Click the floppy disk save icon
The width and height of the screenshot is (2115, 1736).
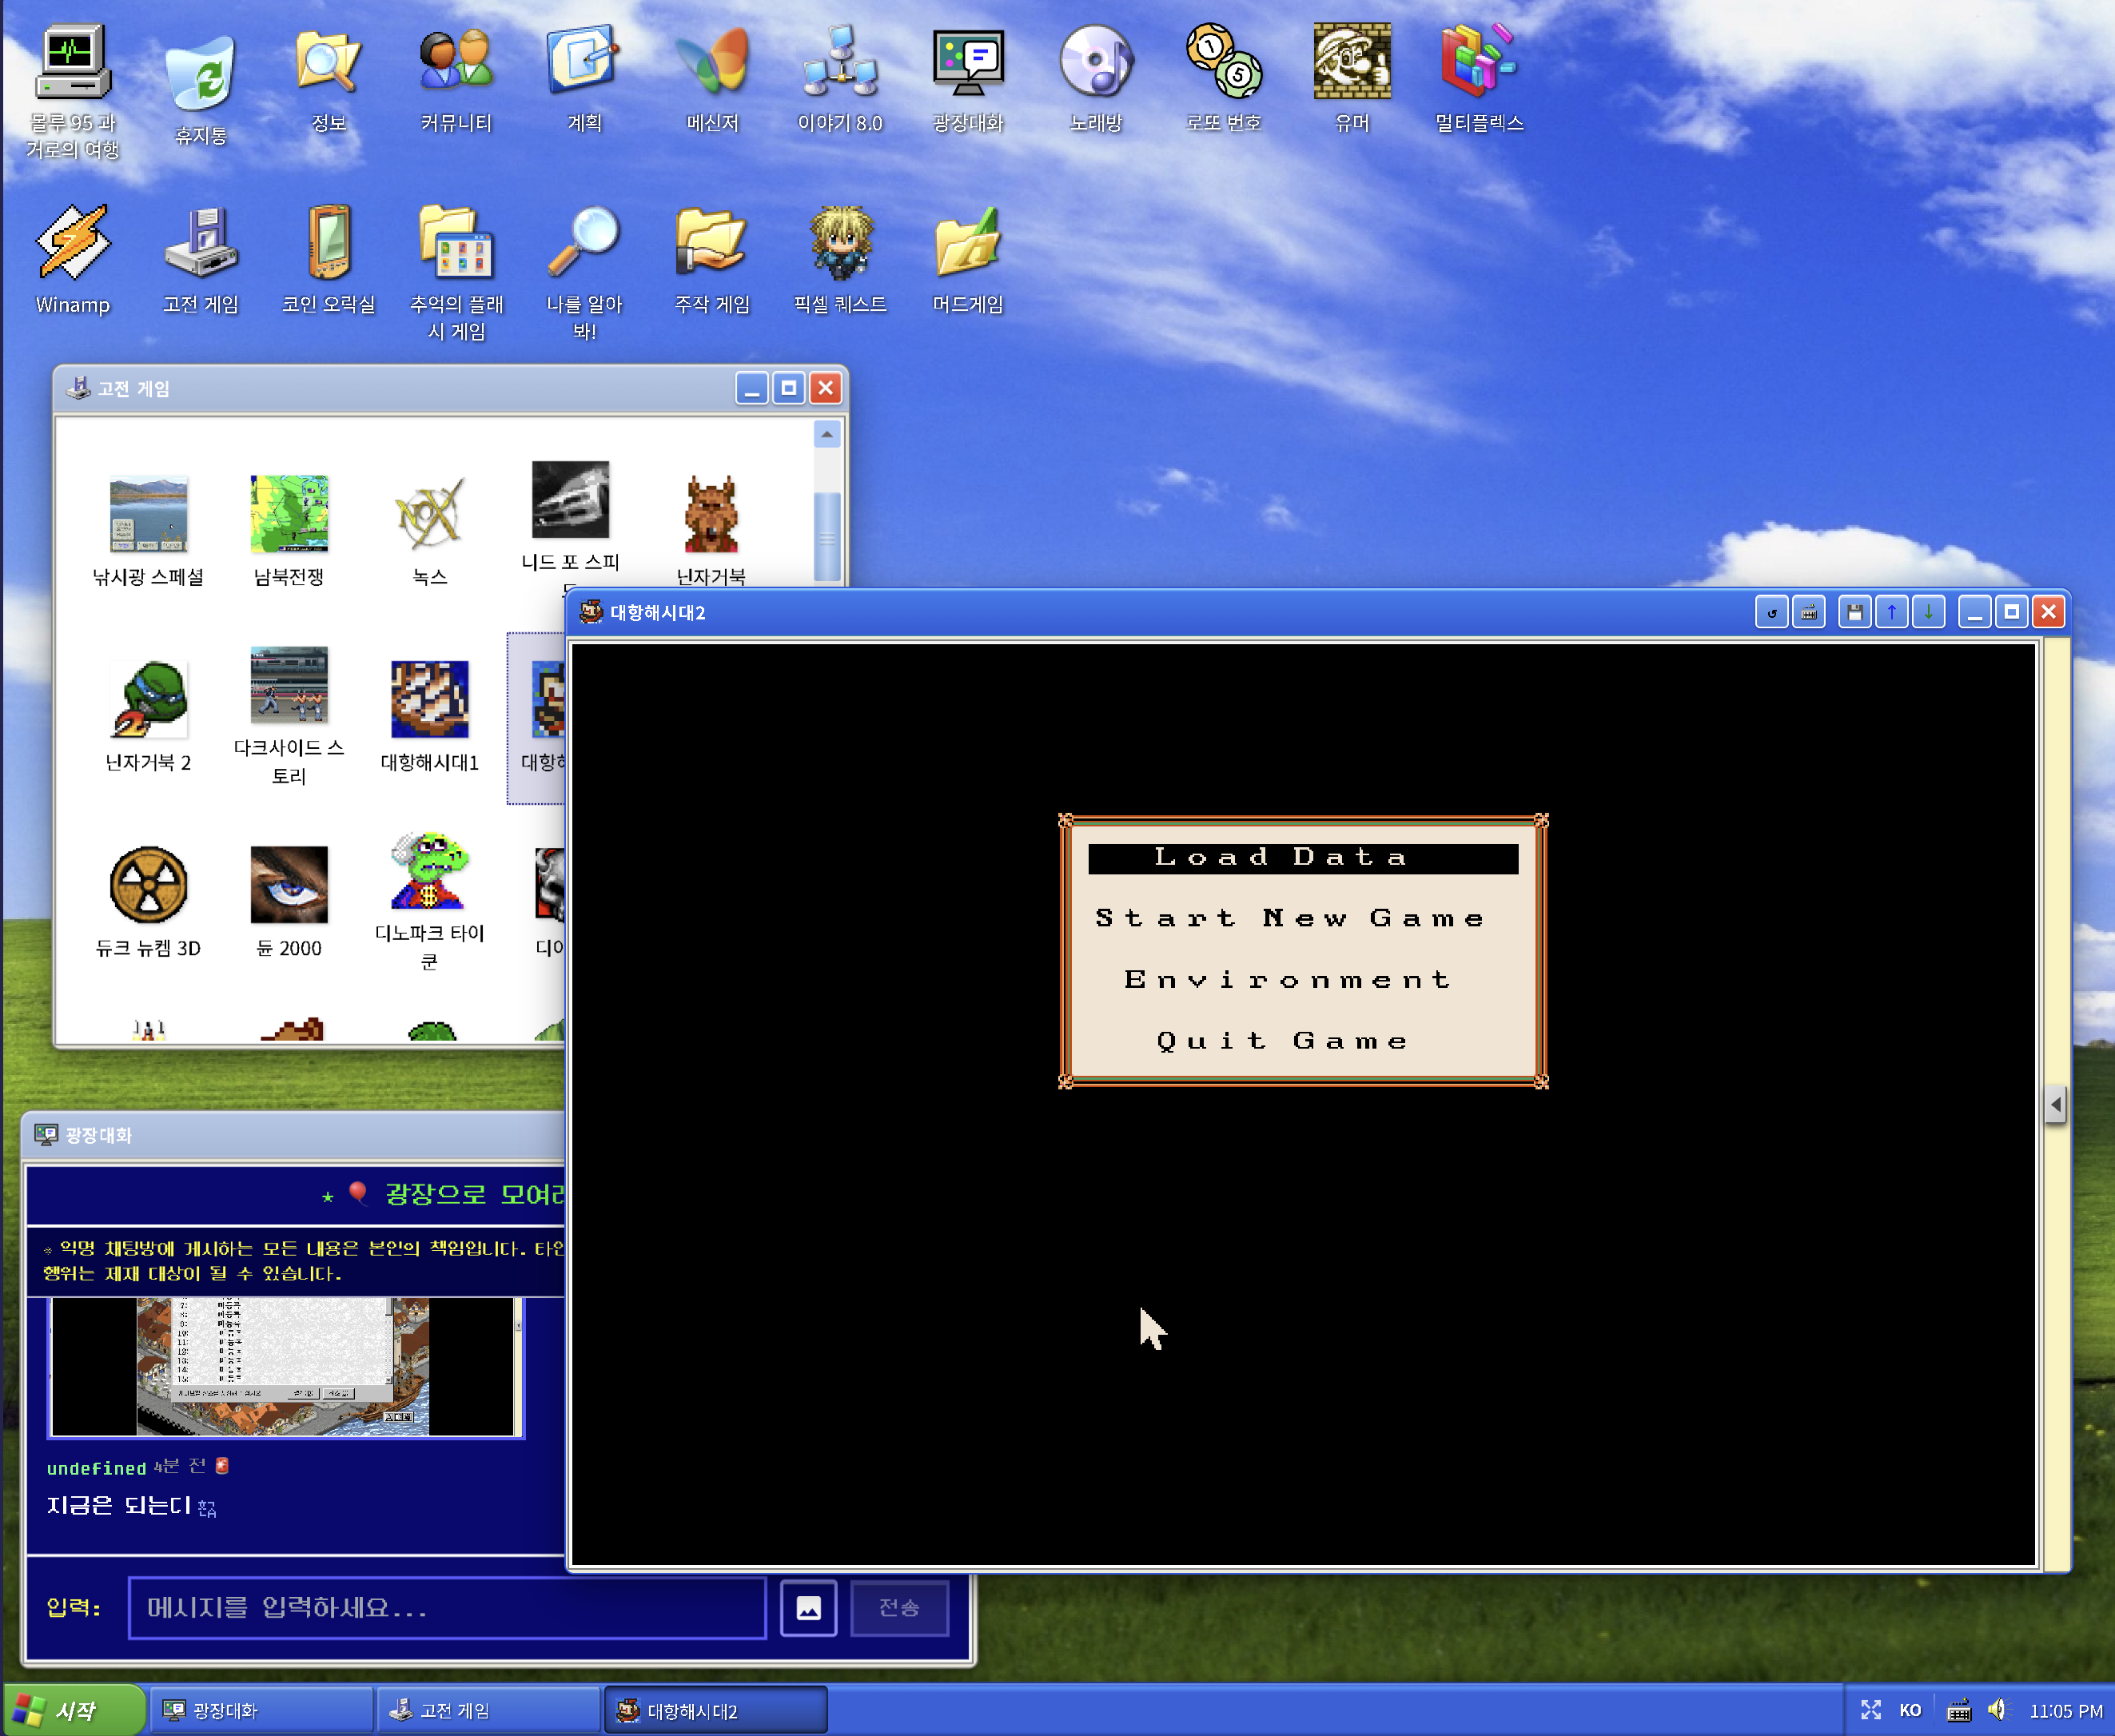(1854, 612)
